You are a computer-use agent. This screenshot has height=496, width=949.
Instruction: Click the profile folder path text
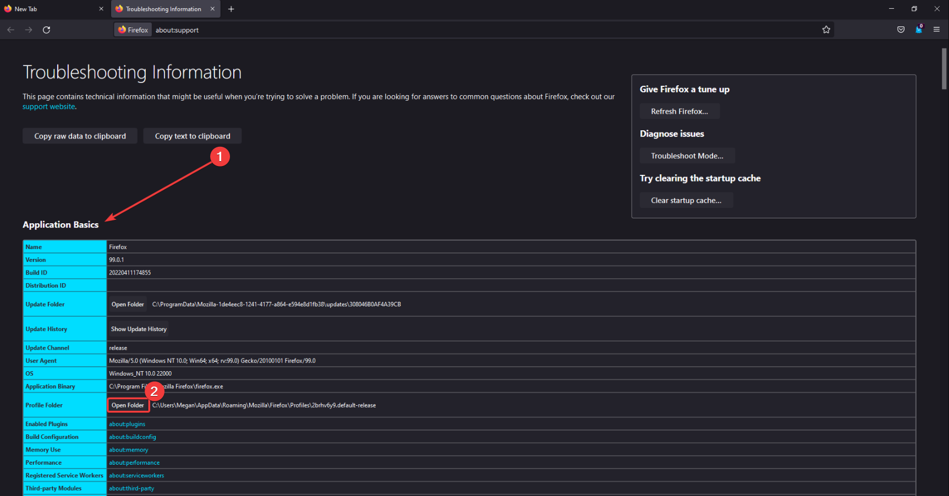click(x=264, y=405)
